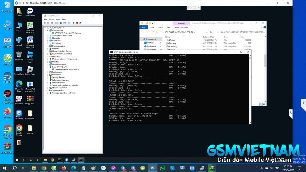Expand Audio inputs and outputs node
This screenshot has height=172, width=306.
point(48,36)
